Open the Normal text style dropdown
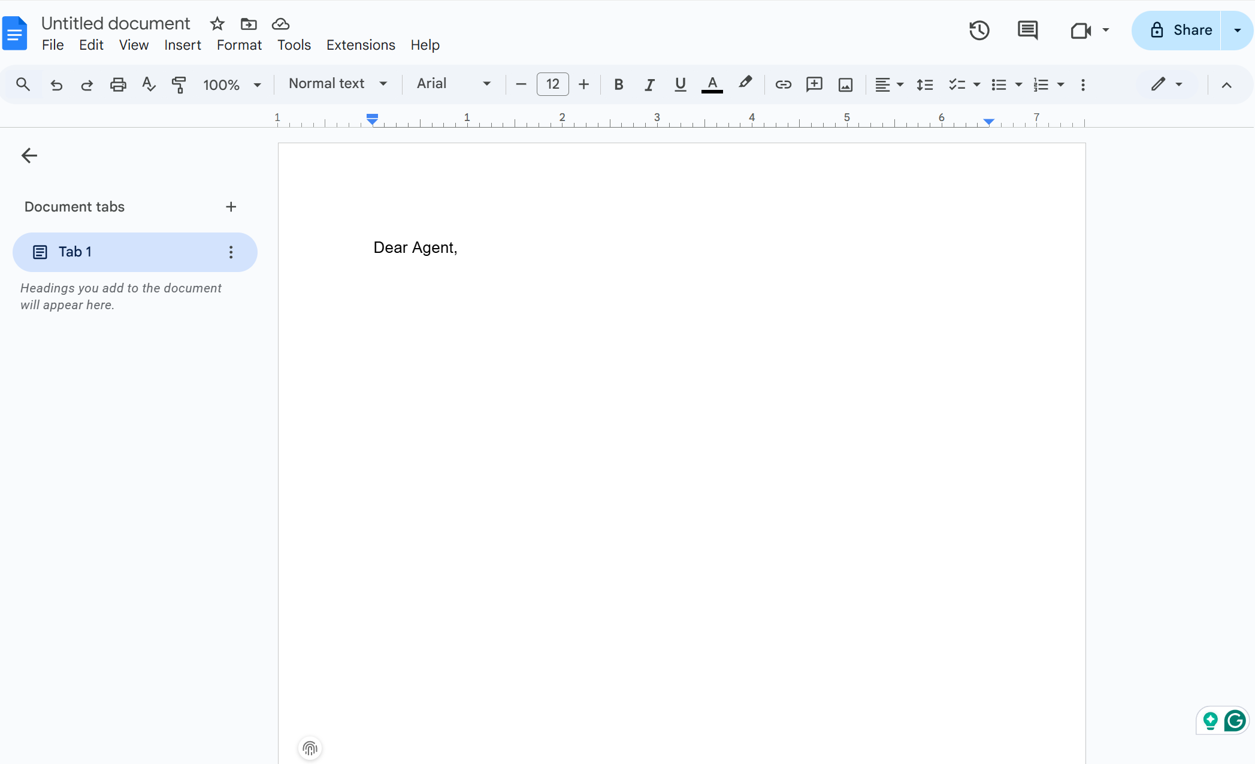The height and width of the screenshot is (764, 1255). pos(337,84)
